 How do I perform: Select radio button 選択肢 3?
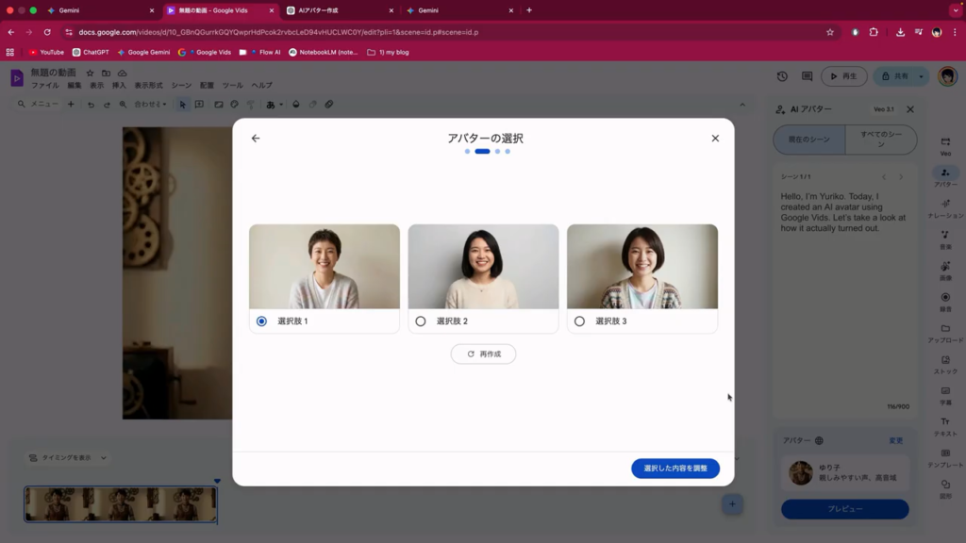(x=579, y=321)
